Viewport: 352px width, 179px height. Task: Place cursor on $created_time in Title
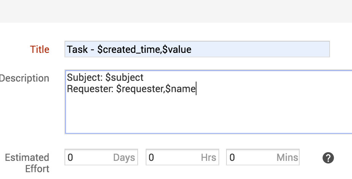[x=128, y=49]
